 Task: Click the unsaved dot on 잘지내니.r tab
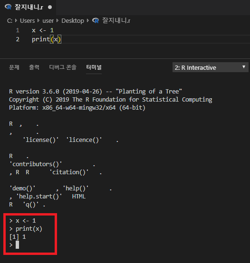tap(50, 7)
